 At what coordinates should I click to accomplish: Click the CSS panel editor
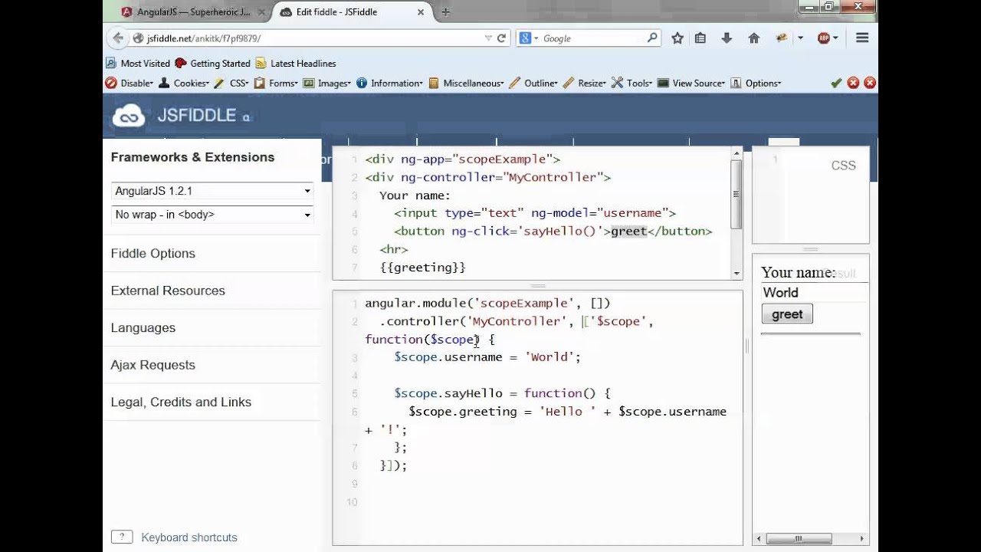pyautogui.click(x=811, y=195)
